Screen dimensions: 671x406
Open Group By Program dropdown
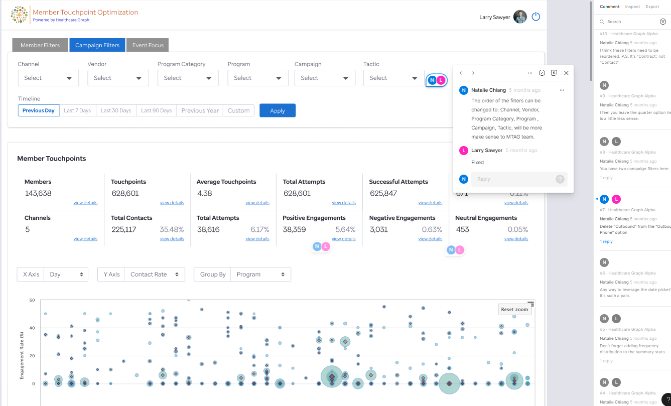tap(260, 275)
